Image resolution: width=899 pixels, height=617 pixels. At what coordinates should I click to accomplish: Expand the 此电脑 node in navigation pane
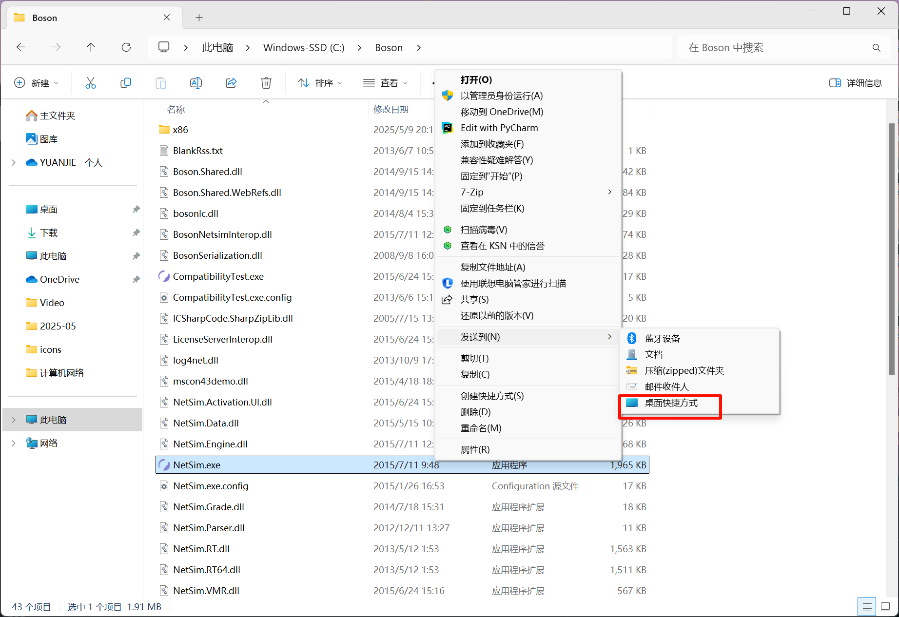click(14, 420)
